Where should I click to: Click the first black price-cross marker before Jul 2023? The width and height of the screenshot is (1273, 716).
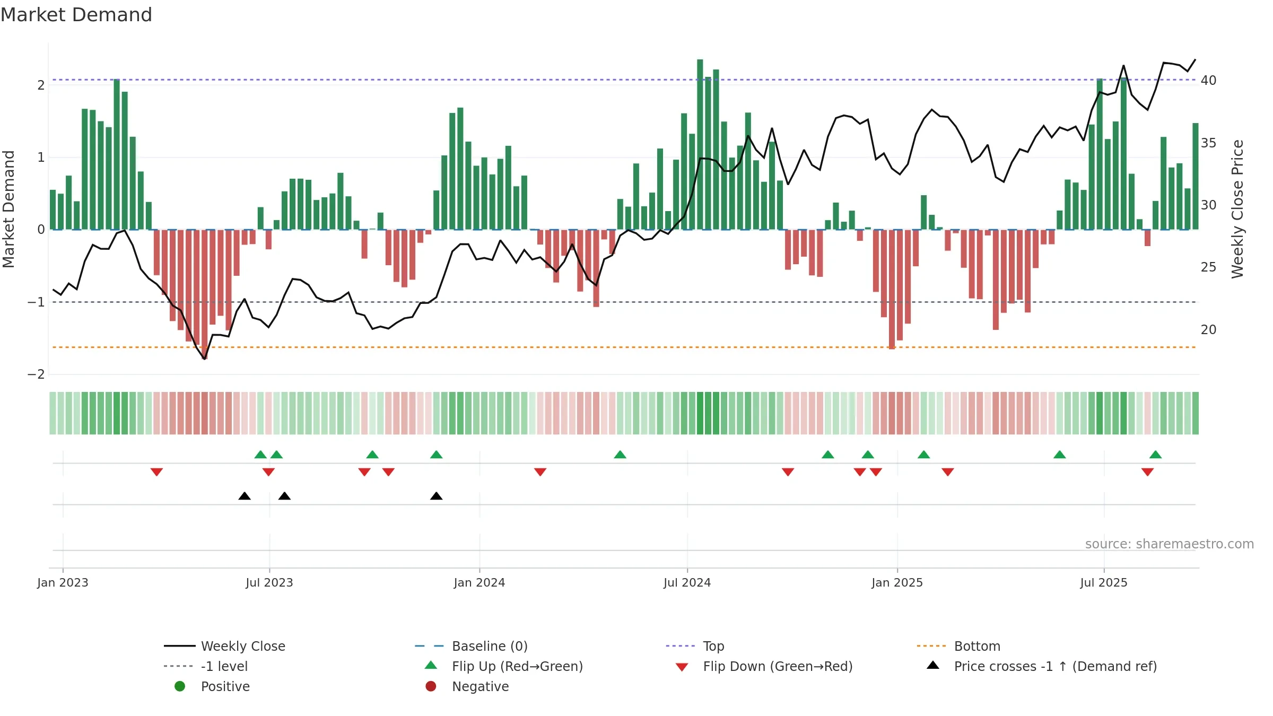[245, 496]
